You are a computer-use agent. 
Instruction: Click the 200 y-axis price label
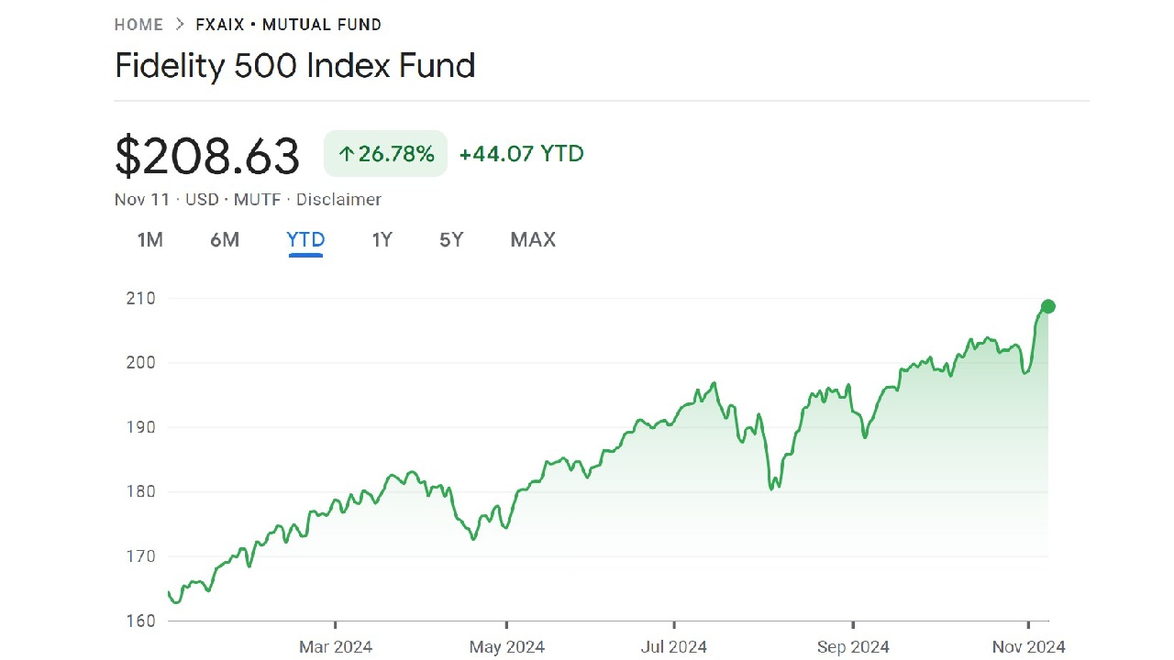coord(140,363)
